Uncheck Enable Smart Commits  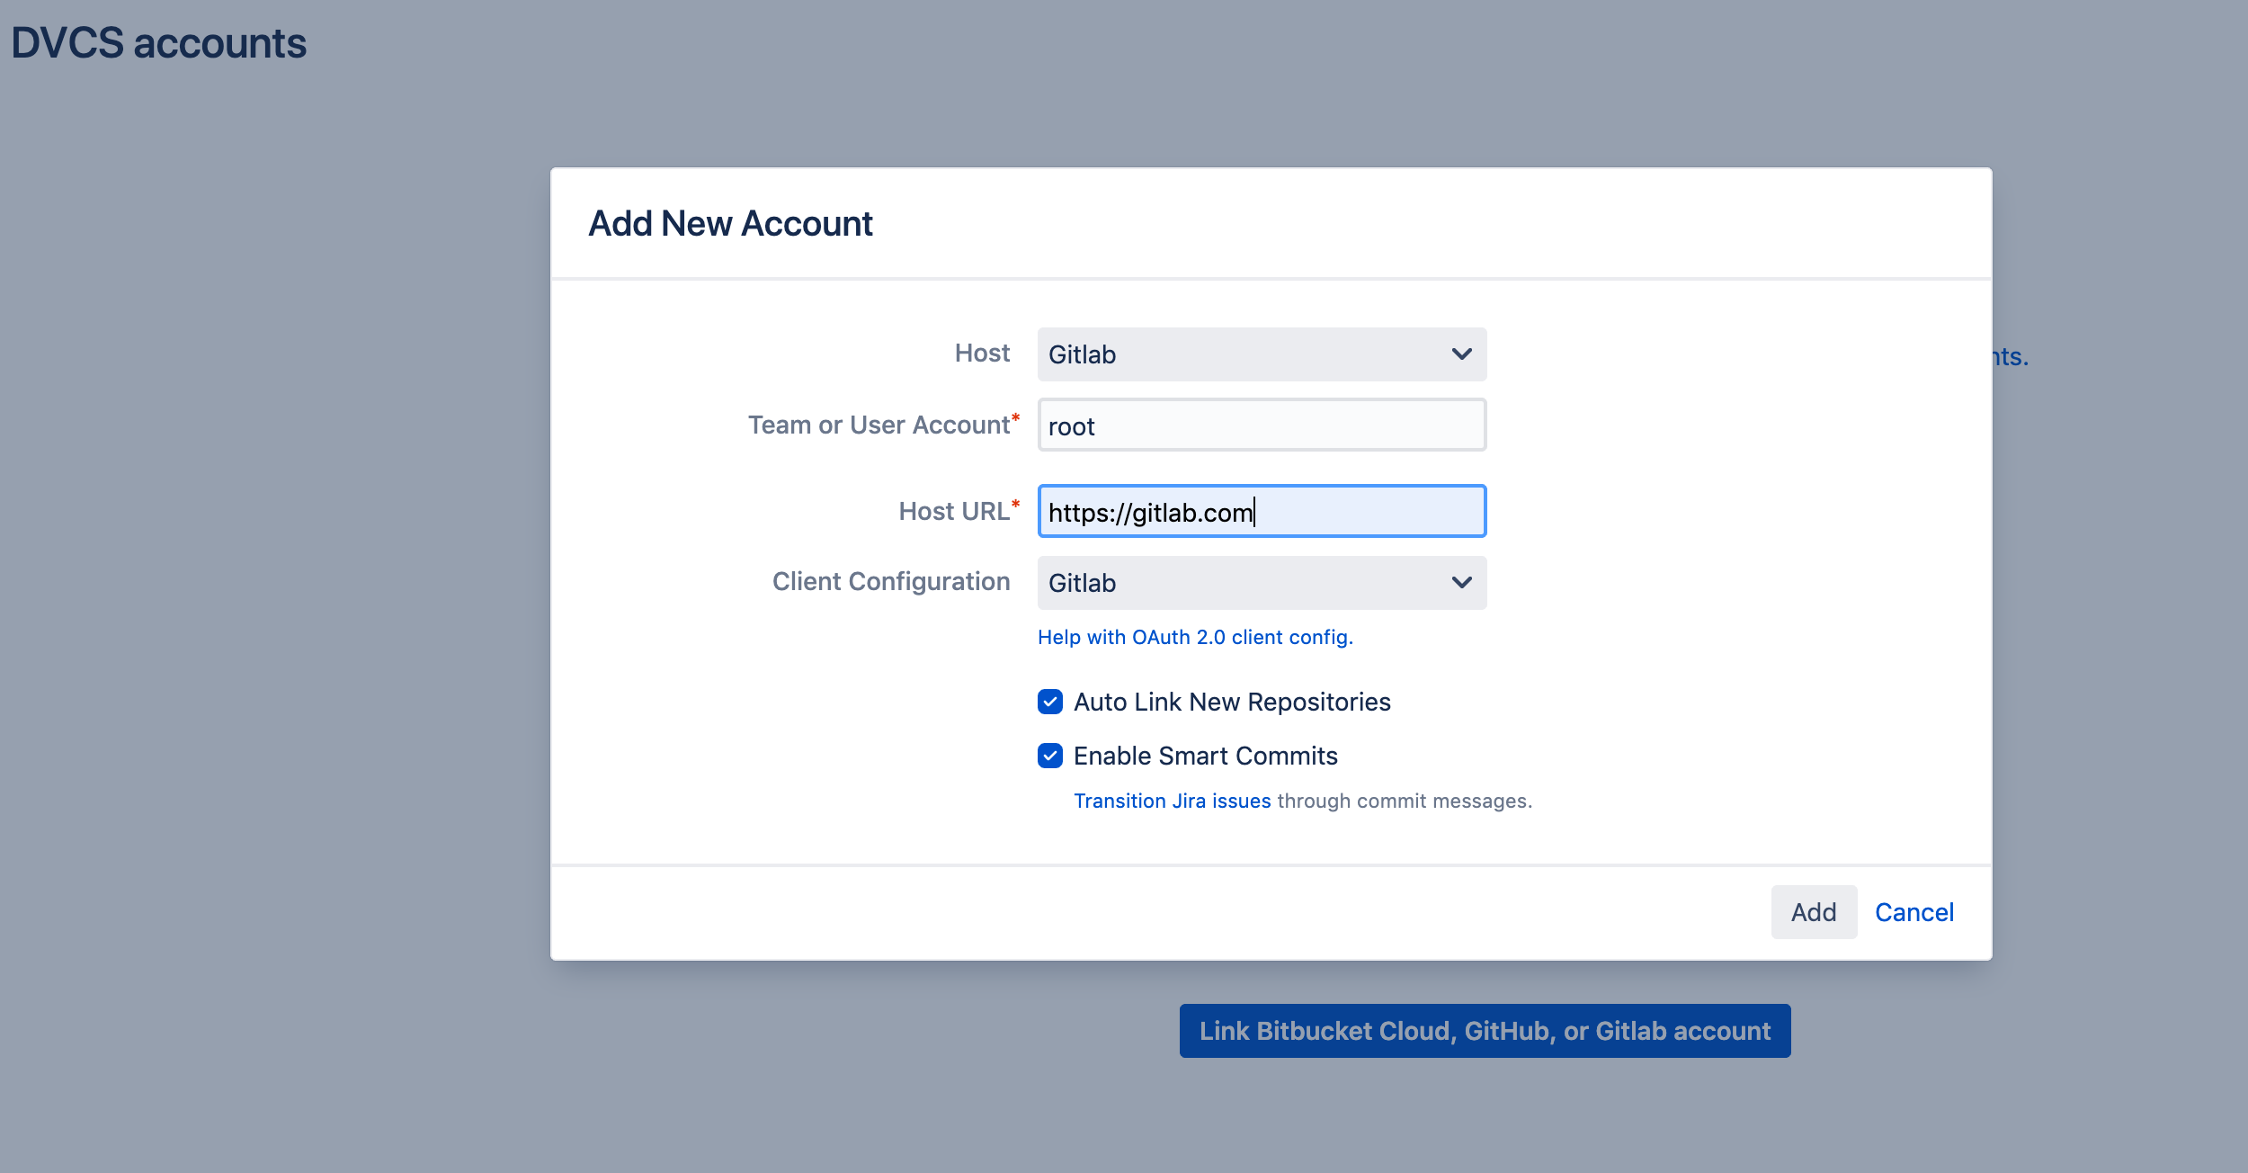(1050, 756)
